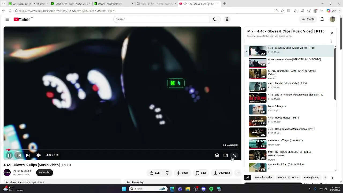Switch to 'Alerts | BotRix' browser tab
This screenshot has height=193, width=343.
(x=156, y=4)
